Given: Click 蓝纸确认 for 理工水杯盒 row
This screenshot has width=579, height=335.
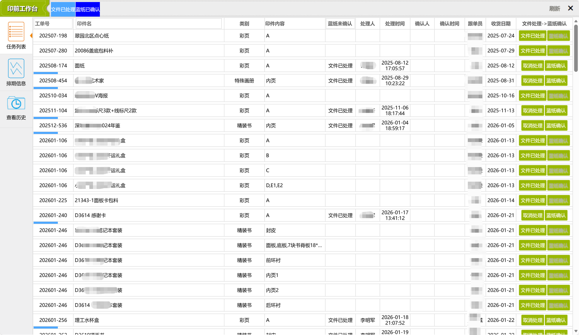Looking at the screenshot, I should [x=556, y=320].
